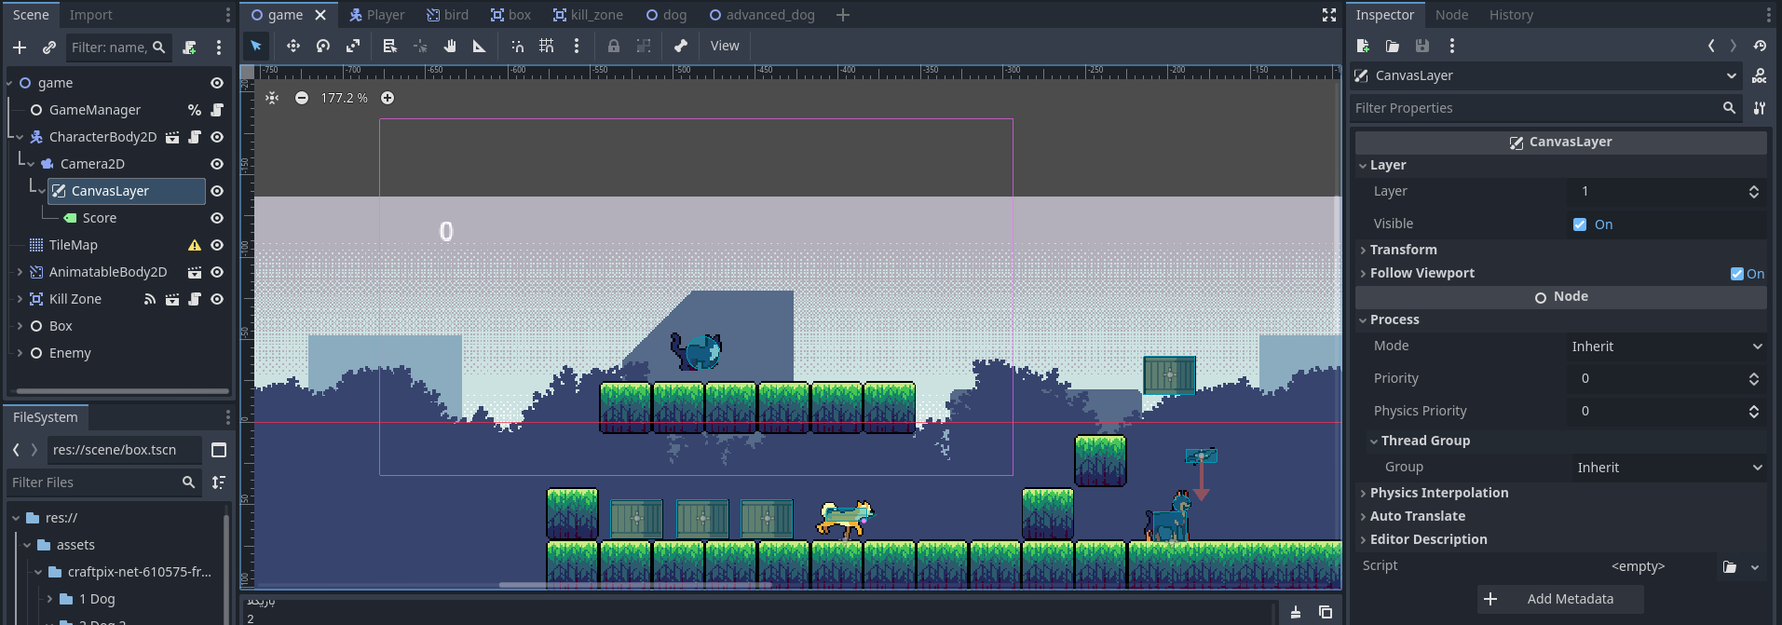Select the Ruler Mode tool
This screenshot has width=1782, height=625.
click(x=480, y=46)
